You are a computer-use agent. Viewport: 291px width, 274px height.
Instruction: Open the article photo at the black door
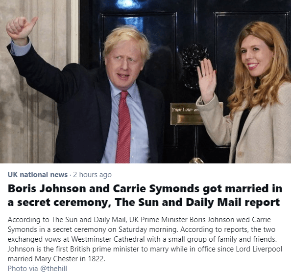coord(145,82)
